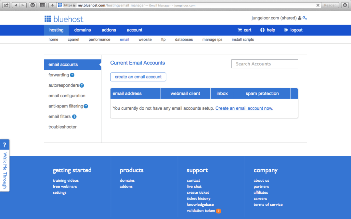Select the account main tab
Viewport: 351px width, 219px height.
[x=135, y=30]
